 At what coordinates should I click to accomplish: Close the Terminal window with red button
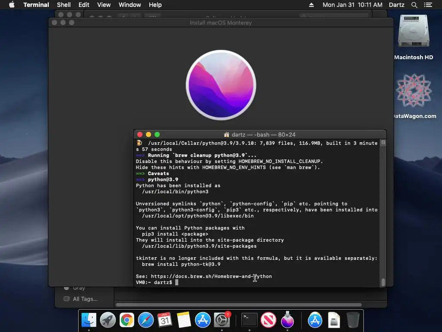[140, 135]
